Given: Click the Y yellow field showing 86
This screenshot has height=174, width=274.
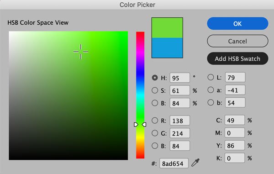Looking at the screenshot, I should [235, 145].
